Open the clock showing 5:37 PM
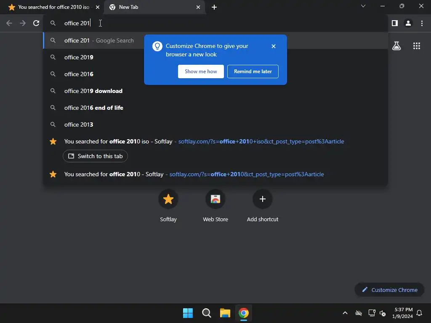The height and width of the screenshot is (323, 431). (402, 313)
